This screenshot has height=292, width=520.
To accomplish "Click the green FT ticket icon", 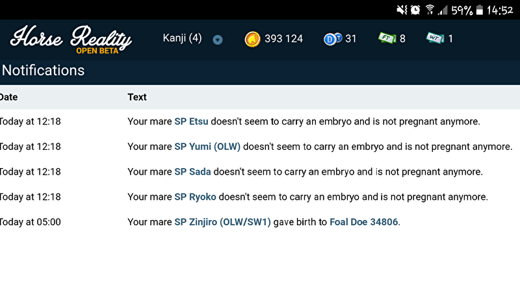I will pos(387,38).
